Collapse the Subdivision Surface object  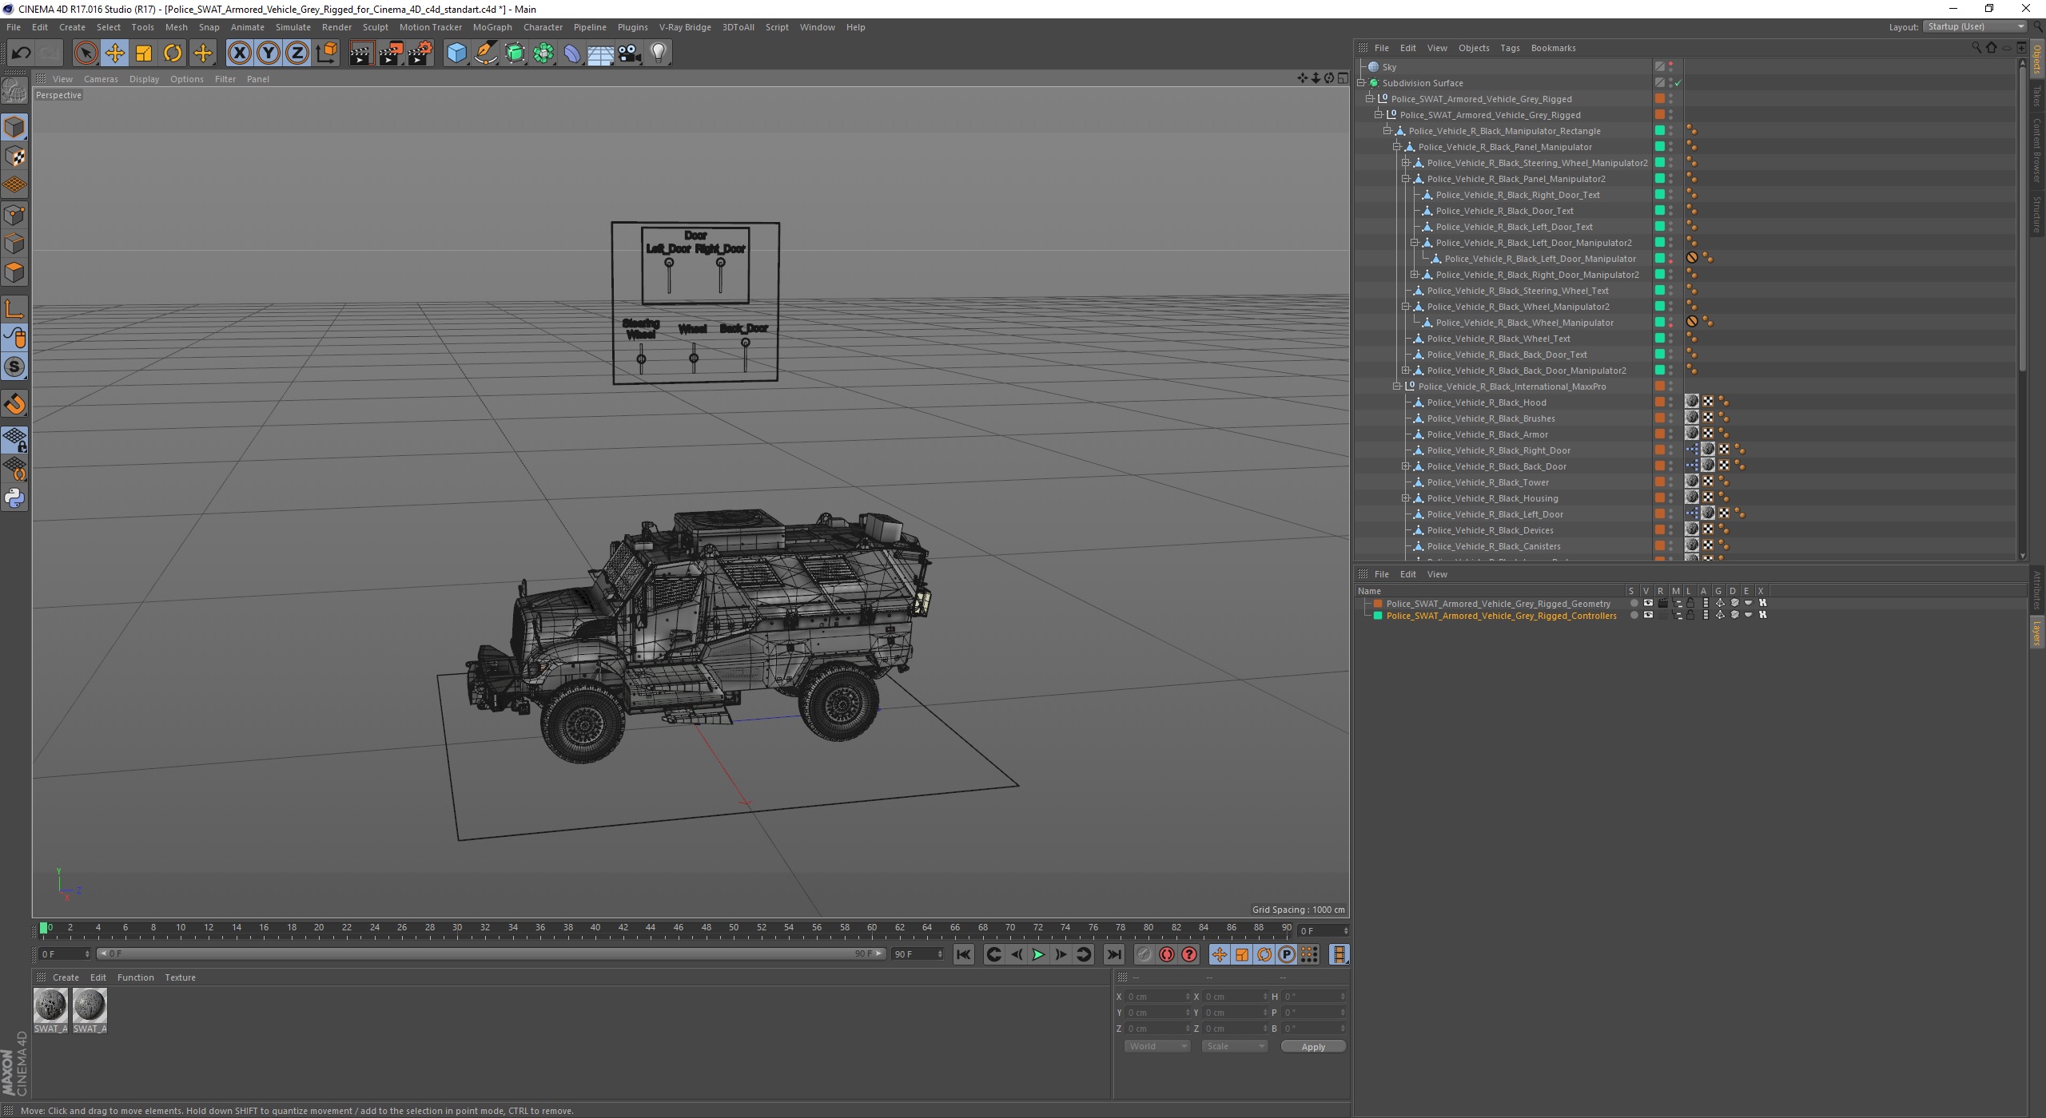[x=1362, y=83]
